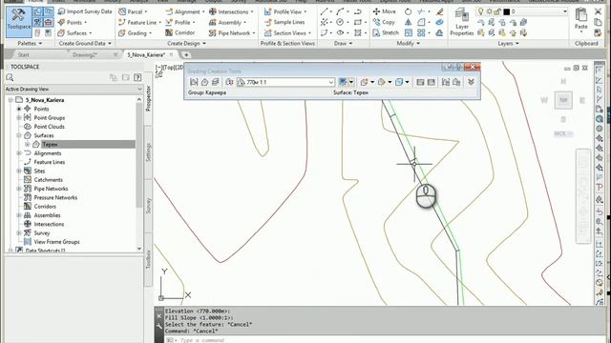Expand the Palettes panel
This screenshot has height=343, width=611.
pos(30,44)
